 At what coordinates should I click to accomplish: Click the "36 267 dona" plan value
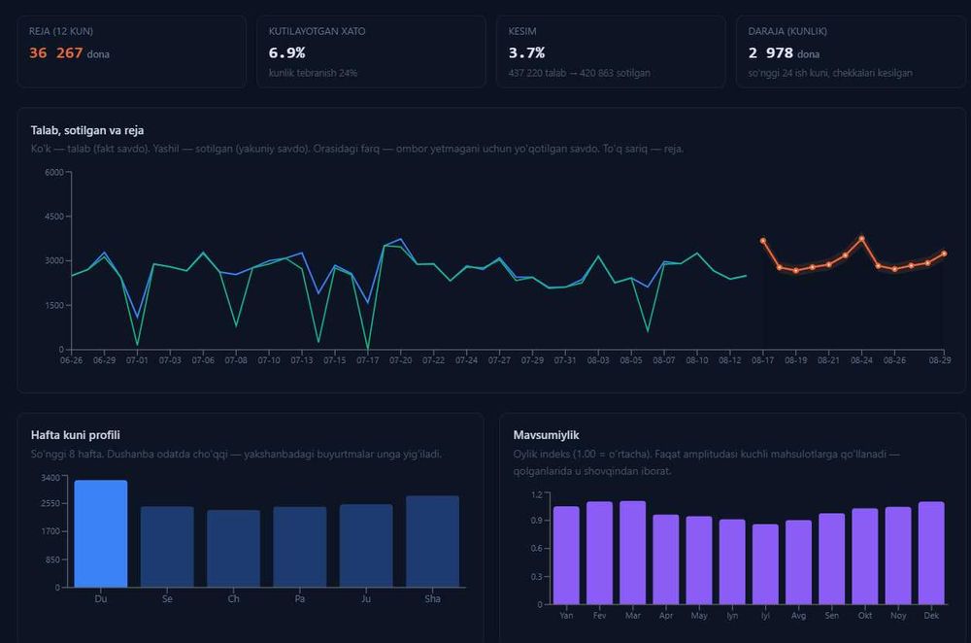tap(69, 53)
